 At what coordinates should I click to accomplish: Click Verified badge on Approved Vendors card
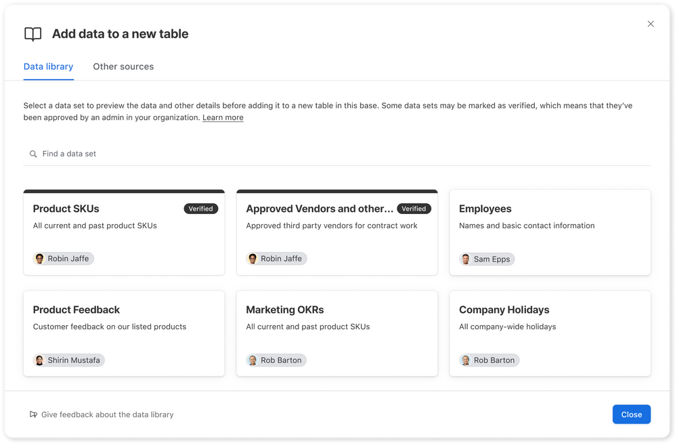pos(414,209)
